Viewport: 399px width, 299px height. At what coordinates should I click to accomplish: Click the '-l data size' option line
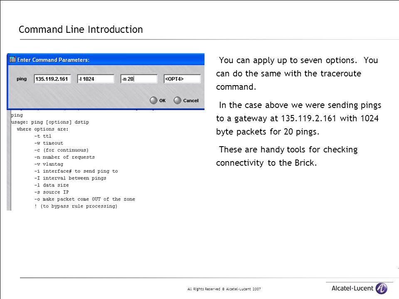(x=52, y=185)
